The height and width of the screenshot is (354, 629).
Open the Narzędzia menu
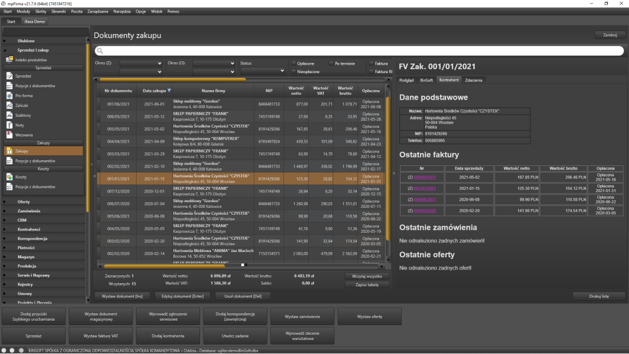tap(122, 12)
